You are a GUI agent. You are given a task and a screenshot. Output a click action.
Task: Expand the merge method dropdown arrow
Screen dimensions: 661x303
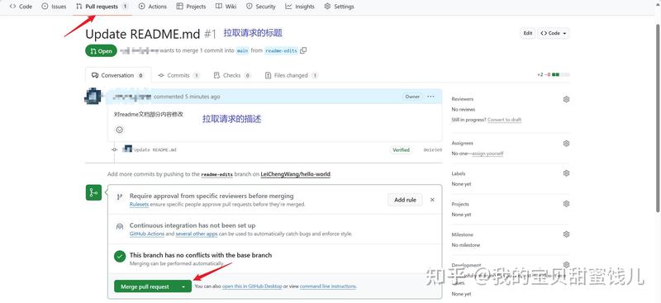183,286
